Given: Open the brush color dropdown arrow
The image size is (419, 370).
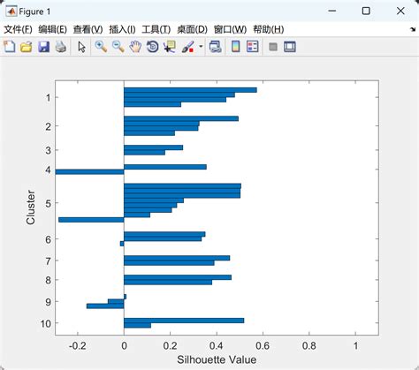Looking at the screenshot, I should click(x=201, y=47).
